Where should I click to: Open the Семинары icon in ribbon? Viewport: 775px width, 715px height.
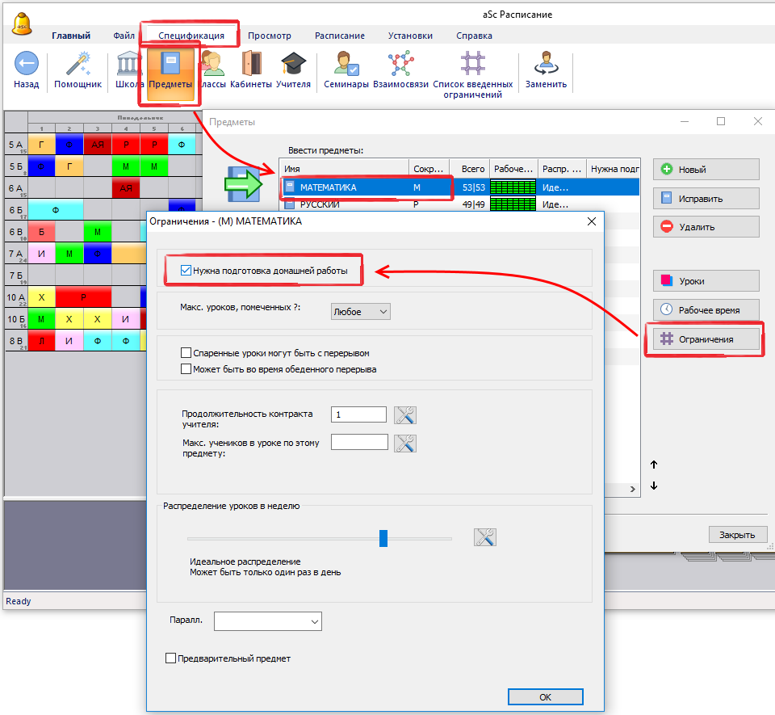tap(346, 64)
